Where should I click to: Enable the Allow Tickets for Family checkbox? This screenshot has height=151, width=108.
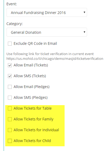coord(10,119)
